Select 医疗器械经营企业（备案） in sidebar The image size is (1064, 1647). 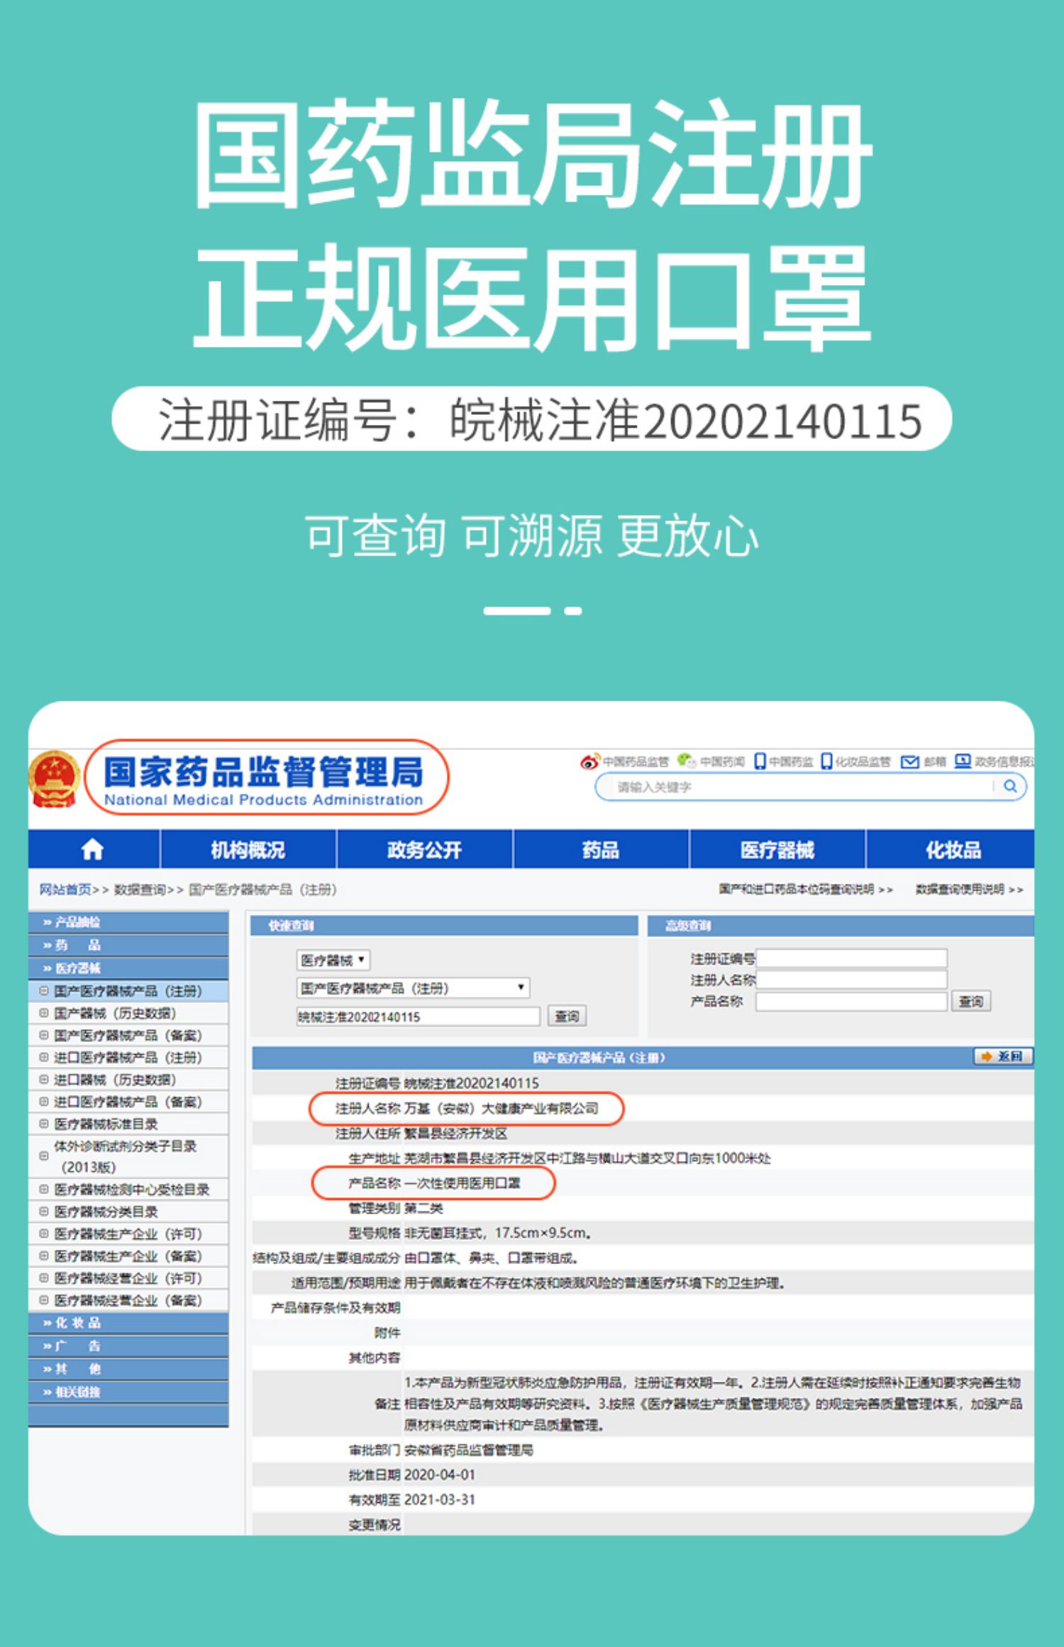(x=128, y=1300)
